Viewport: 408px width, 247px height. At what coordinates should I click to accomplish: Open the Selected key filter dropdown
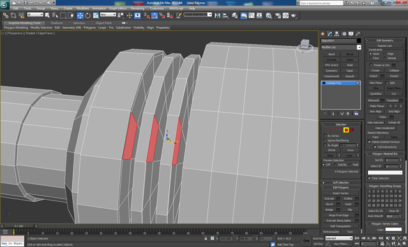(338, 238)
